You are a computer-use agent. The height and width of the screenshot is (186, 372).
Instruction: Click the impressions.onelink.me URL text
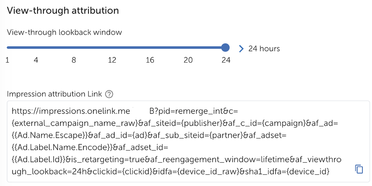pyautogui.click(x=71, y=111)
